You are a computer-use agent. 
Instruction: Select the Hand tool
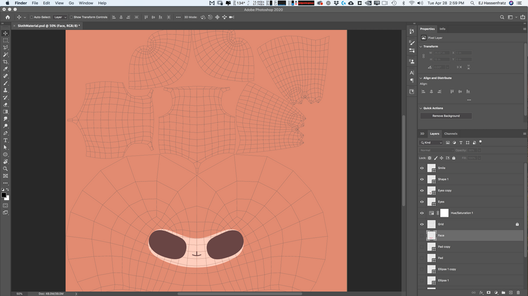pos(6,162)
